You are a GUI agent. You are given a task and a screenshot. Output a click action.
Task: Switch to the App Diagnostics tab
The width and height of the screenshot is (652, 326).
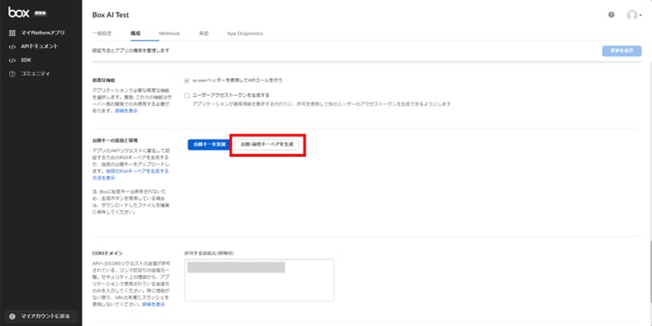click(244, 34)
